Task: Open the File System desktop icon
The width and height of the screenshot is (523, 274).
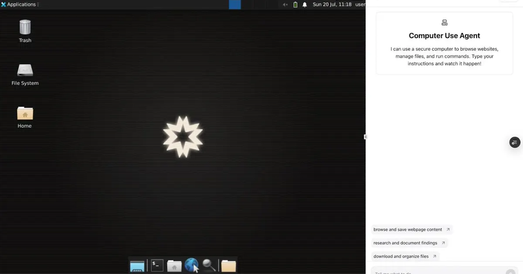Action: (x=25, y=74)
